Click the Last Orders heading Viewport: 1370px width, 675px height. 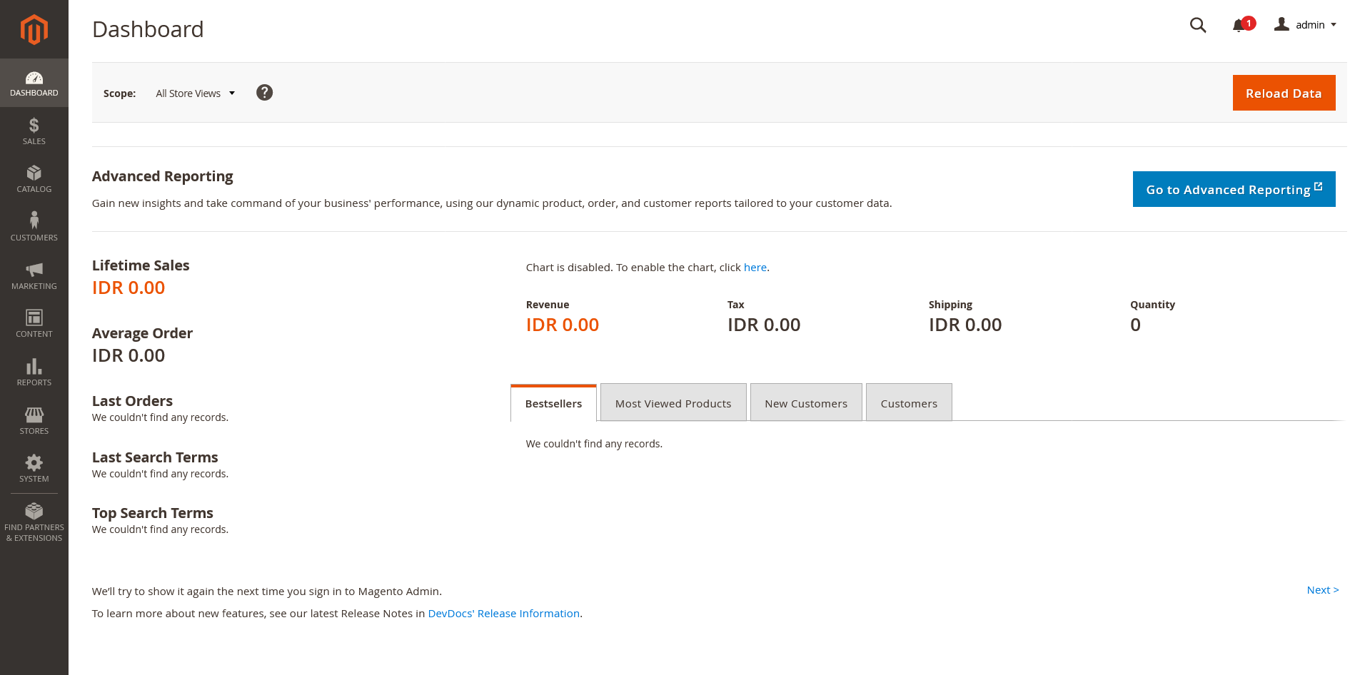click(132, 401)
